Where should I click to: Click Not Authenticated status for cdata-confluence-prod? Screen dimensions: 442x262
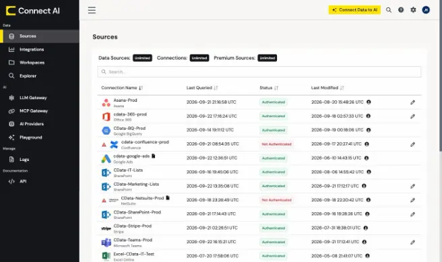point(276,144)
